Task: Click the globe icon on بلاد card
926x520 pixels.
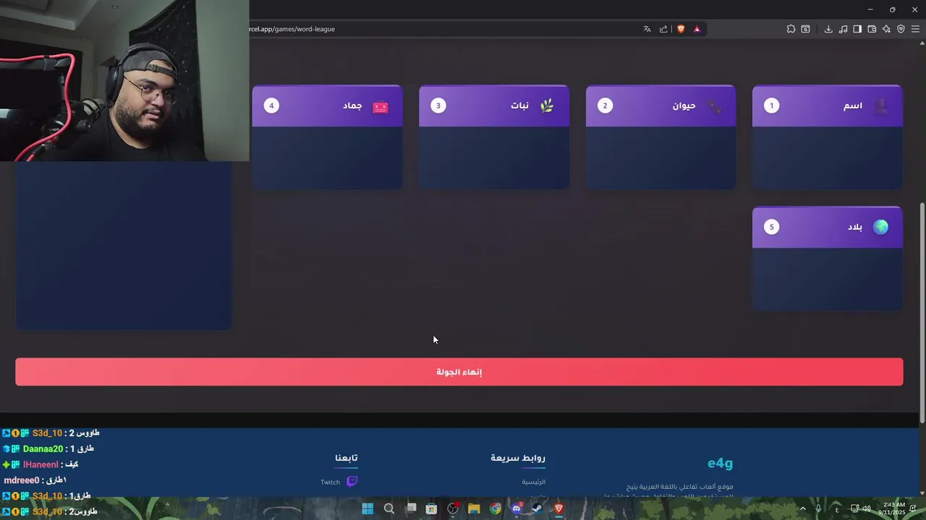Action: 880,227
